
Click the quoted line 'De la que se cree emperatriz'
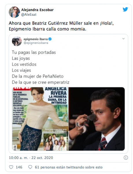click(40, 82)
